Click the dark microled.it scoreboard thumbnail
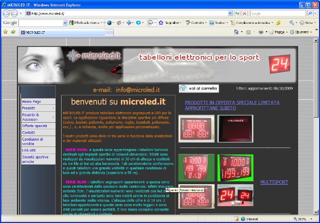The image size is (320, 223). coord(236,129)
